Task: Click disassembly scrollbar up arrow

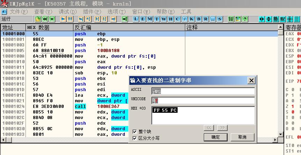Action: pyautogui.click(x=281, y=27)
